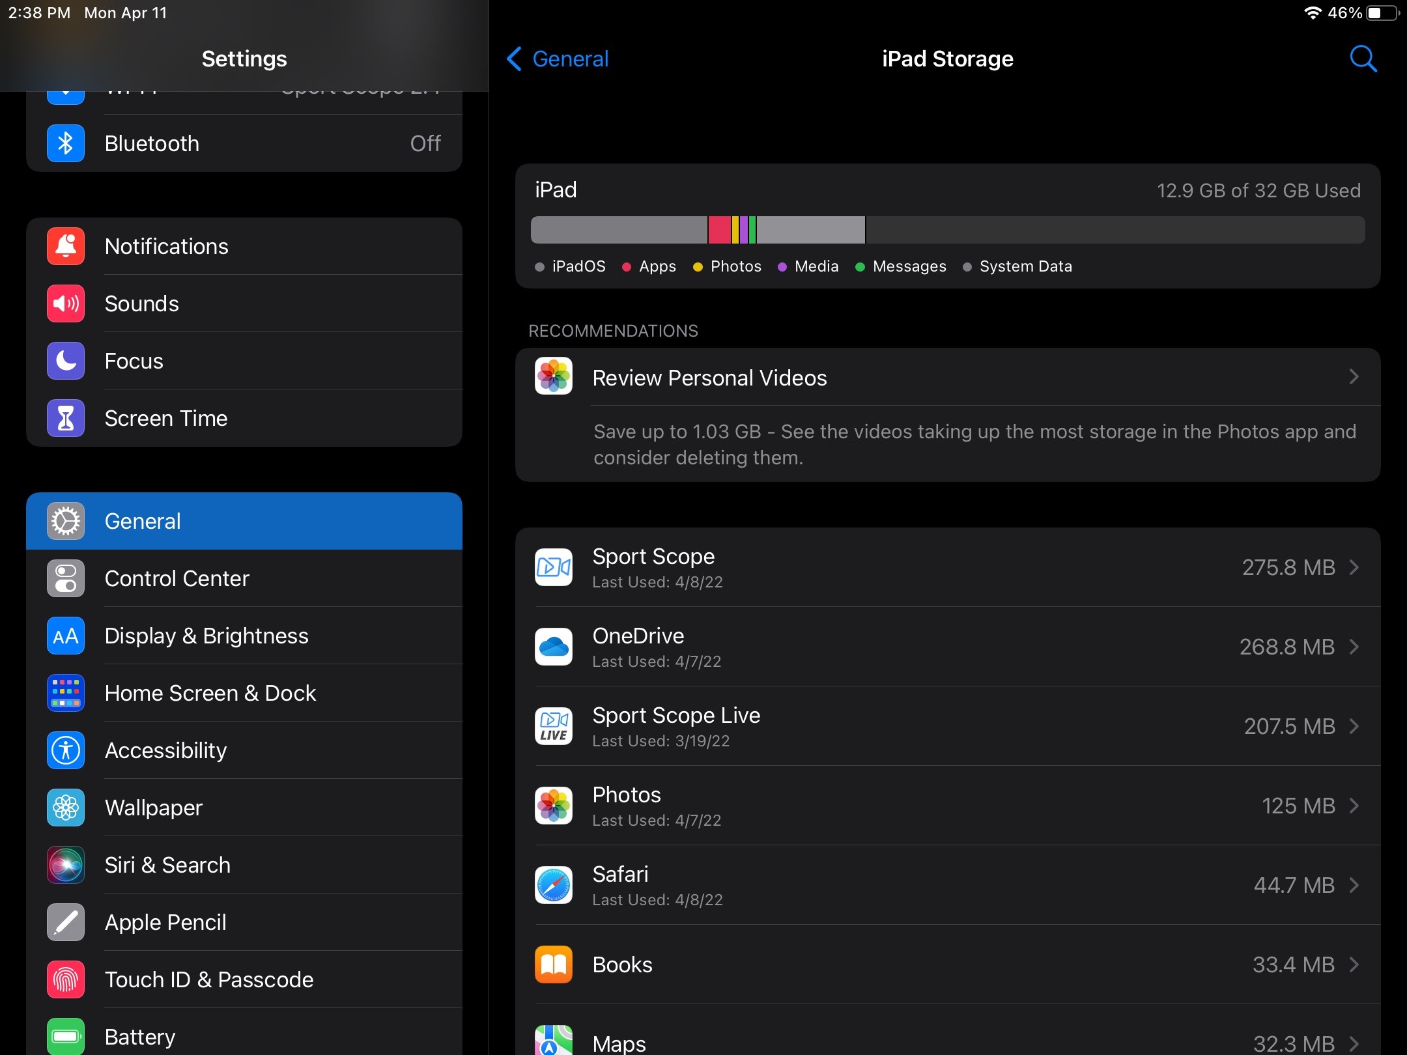Open Notifications settings
This screenshot has height=1055, width=1407.
(244, 246)
